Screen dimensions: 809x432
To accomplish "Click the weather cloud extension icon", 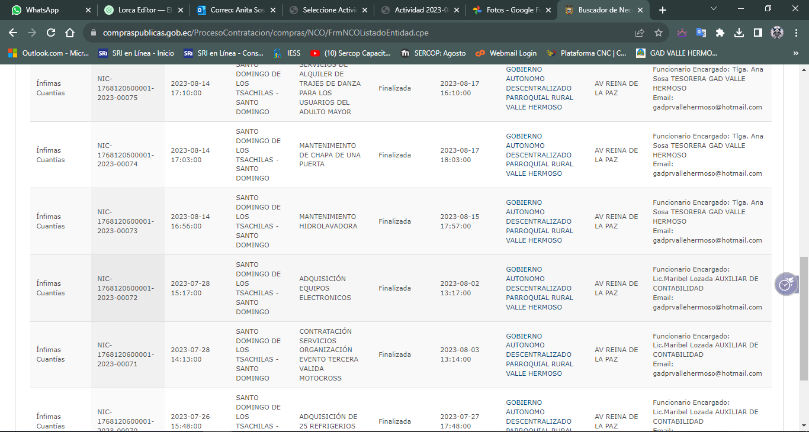I will point(682,33).
